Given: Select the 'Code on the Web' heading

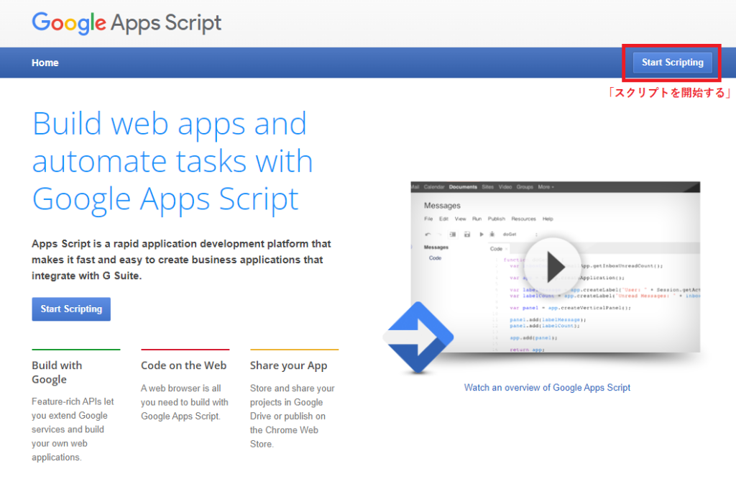Looking at the screenshot, I should coord(183,365).
